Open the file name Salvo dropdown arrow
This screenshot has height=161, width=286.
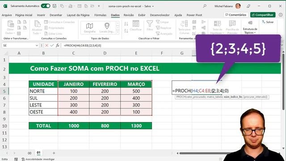[x=153, y=6]
